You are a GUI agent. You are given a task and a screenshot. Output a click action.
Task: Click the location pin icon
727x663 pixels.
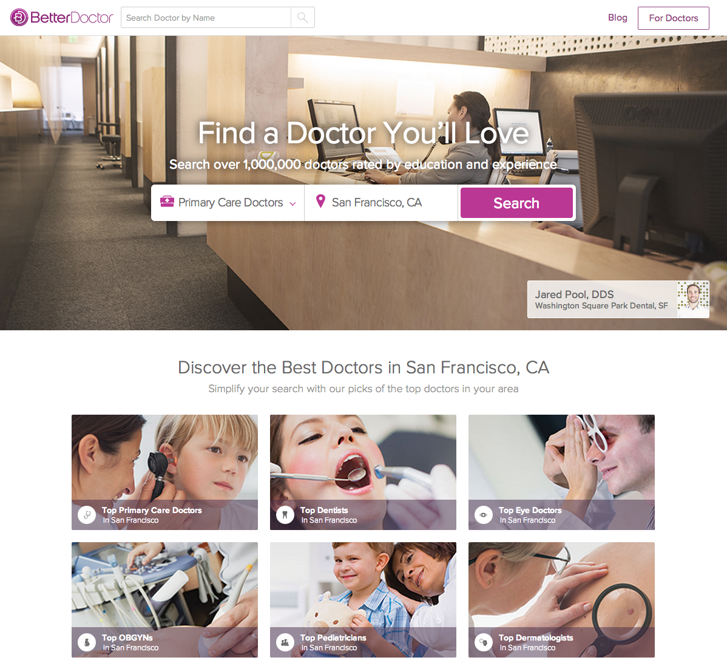coord(320,202)
